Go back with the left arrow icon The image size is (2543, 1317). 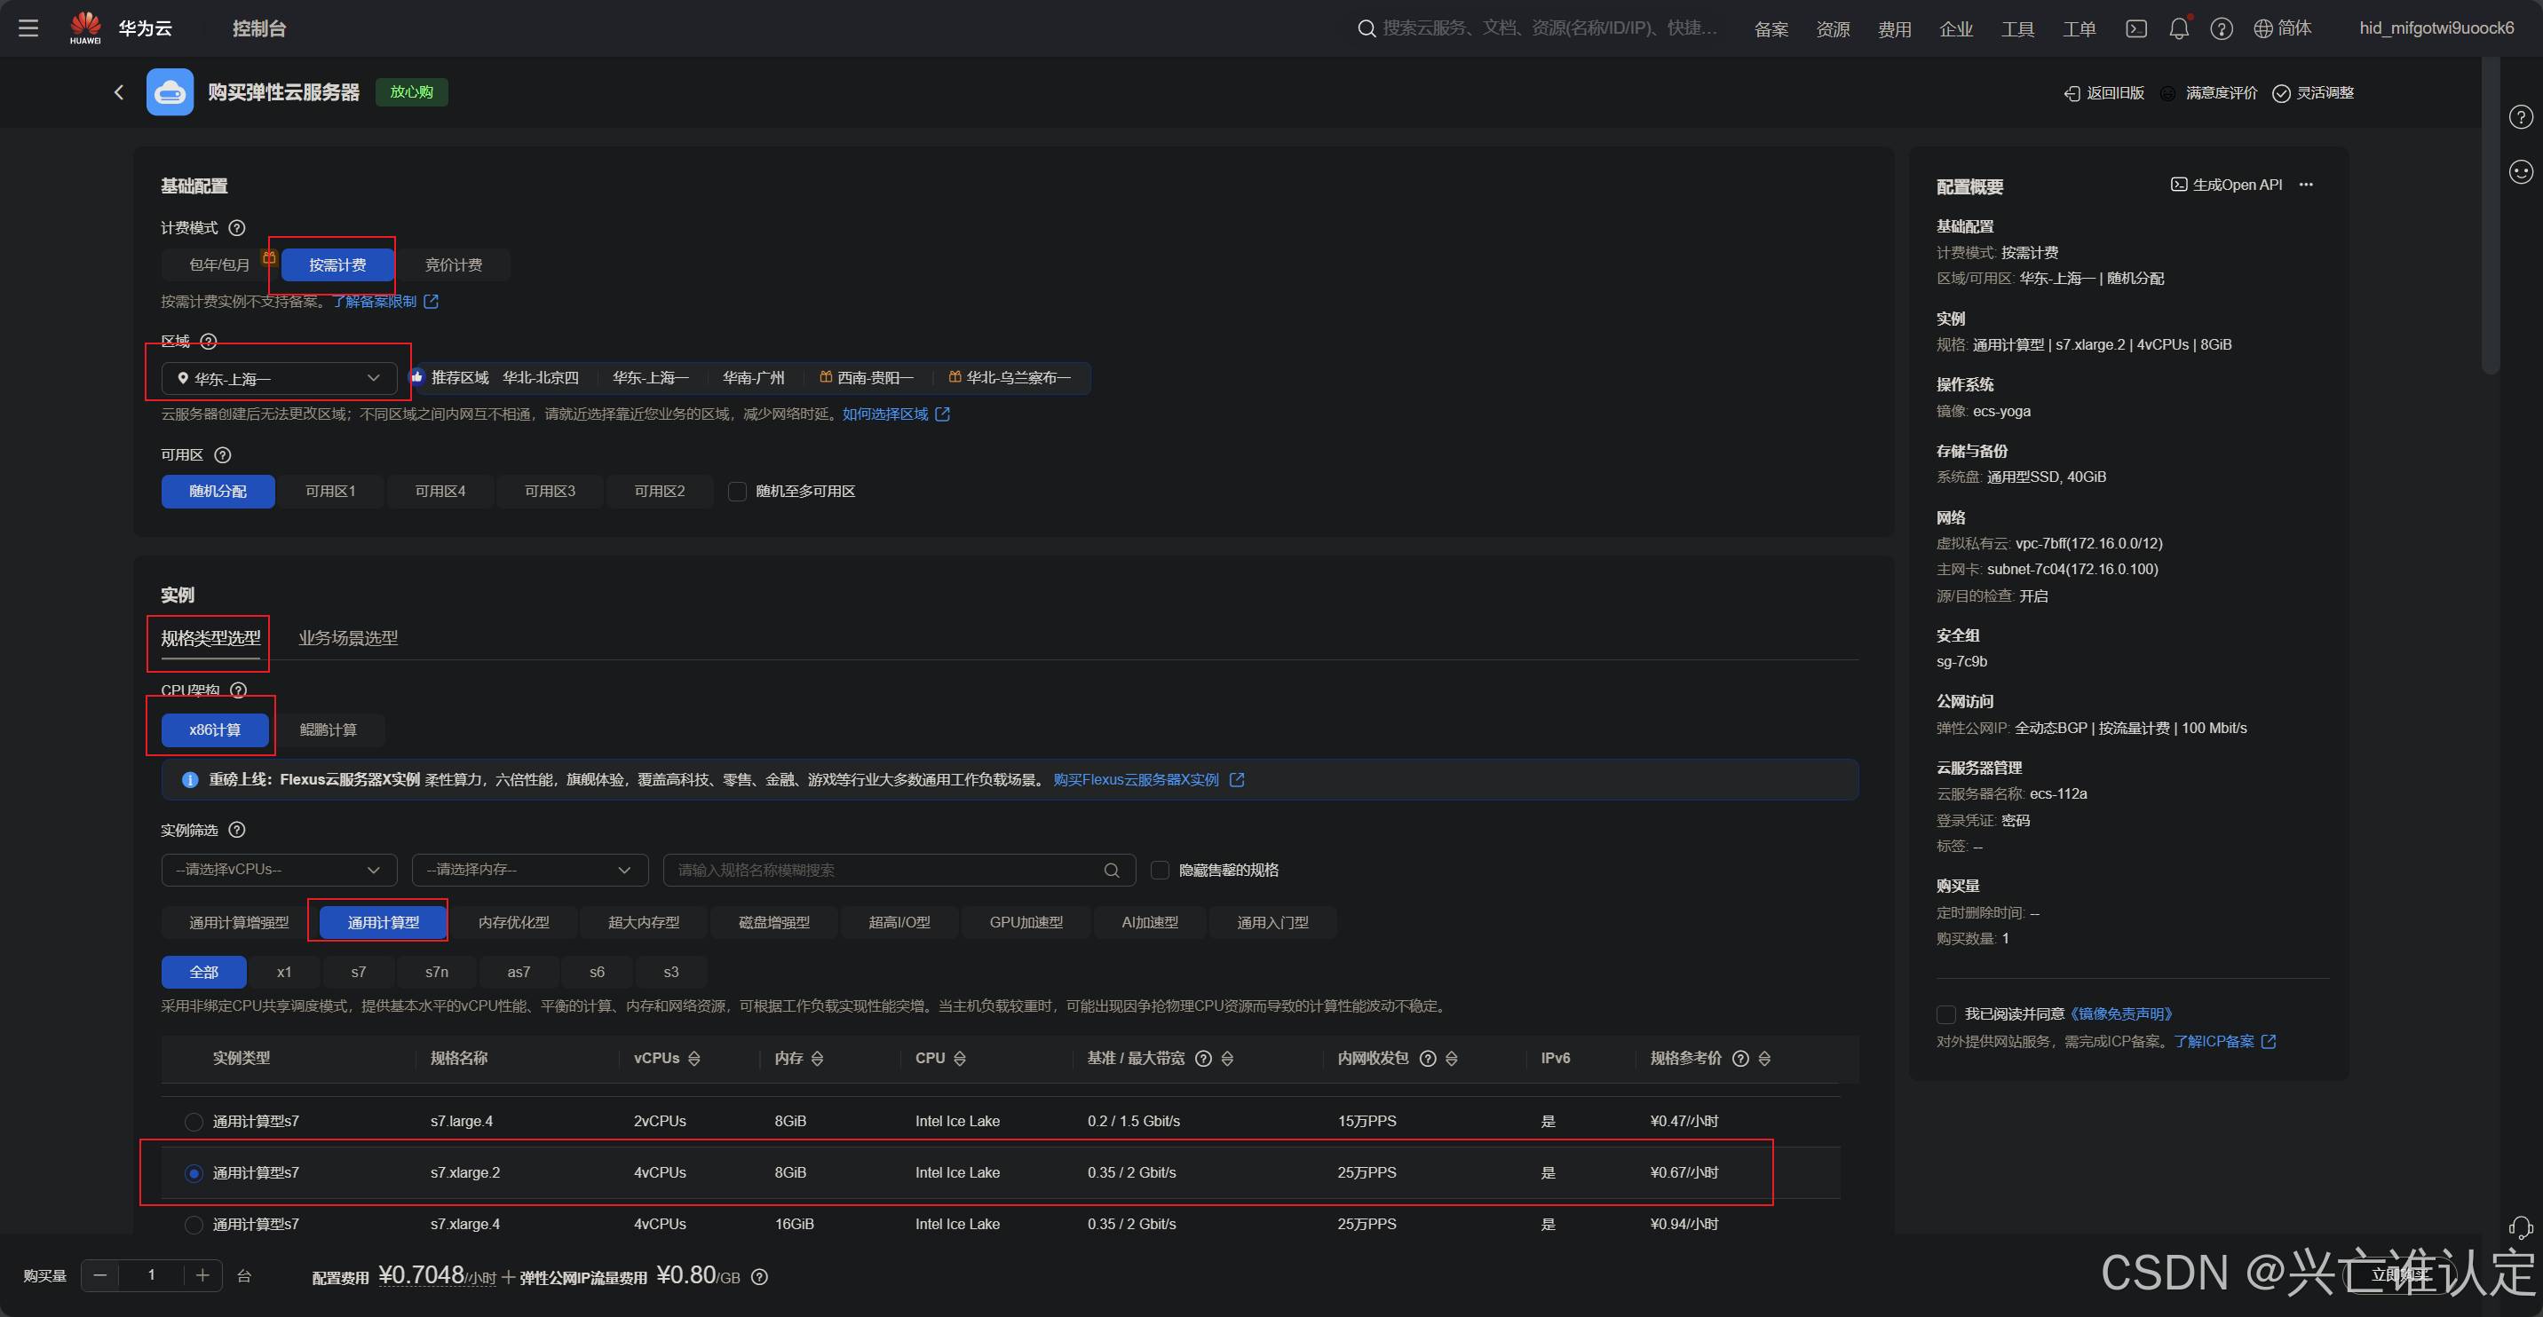[x=120, y=91]
